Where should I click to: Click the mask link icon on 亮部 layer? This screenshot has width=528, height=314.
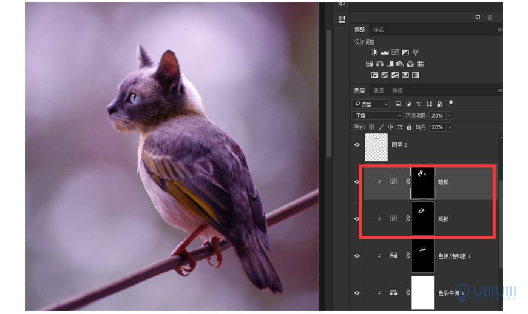[x=408, y=218]
